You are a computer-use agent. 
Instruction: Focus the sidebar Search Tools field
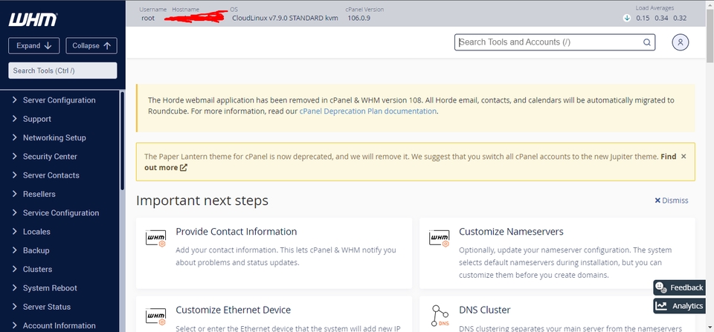62,71
